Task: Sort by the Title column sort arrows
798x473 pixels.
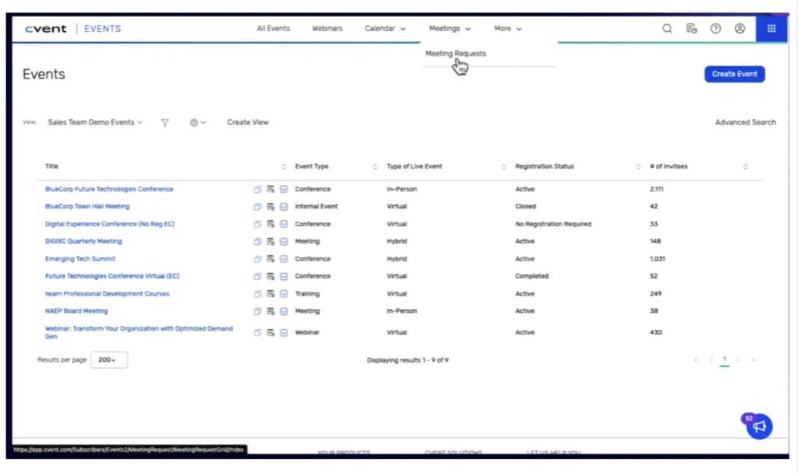Action: click(283, 166)
